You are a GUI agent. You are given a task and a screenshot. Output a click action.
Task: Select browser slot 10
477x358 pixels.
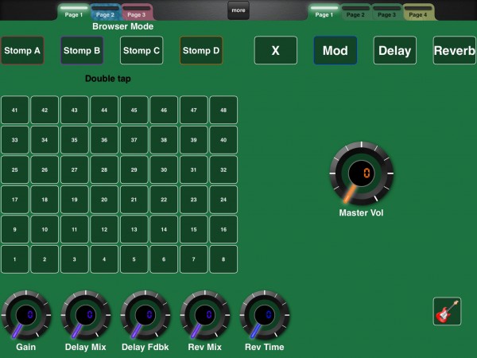click(45, 230)
